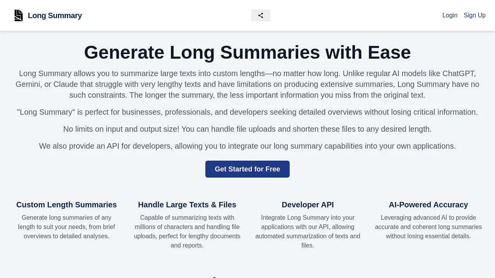Viewport: 495px width, 278px height.
Task: Click the introductory paragraph about ChatGPT limitations
Action: pos(247,84)
